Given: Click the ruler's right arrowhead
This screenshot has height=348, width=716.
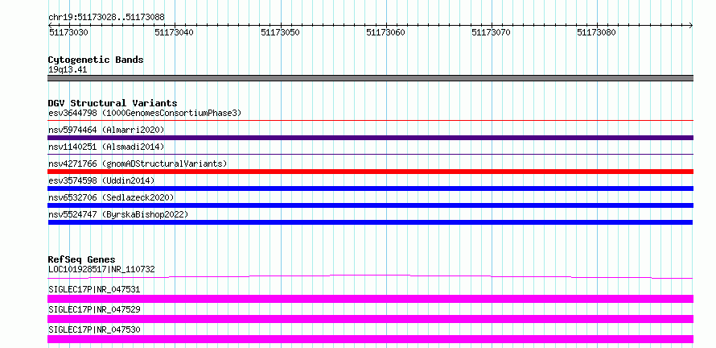Looking at the screenshot, I should click(x=691, y=25).
